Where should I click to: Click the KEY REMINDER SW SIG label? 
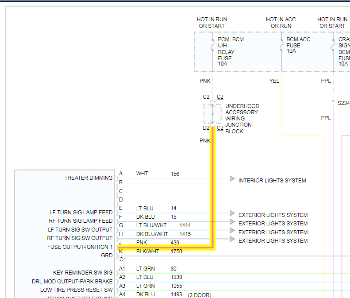point(83,272)
